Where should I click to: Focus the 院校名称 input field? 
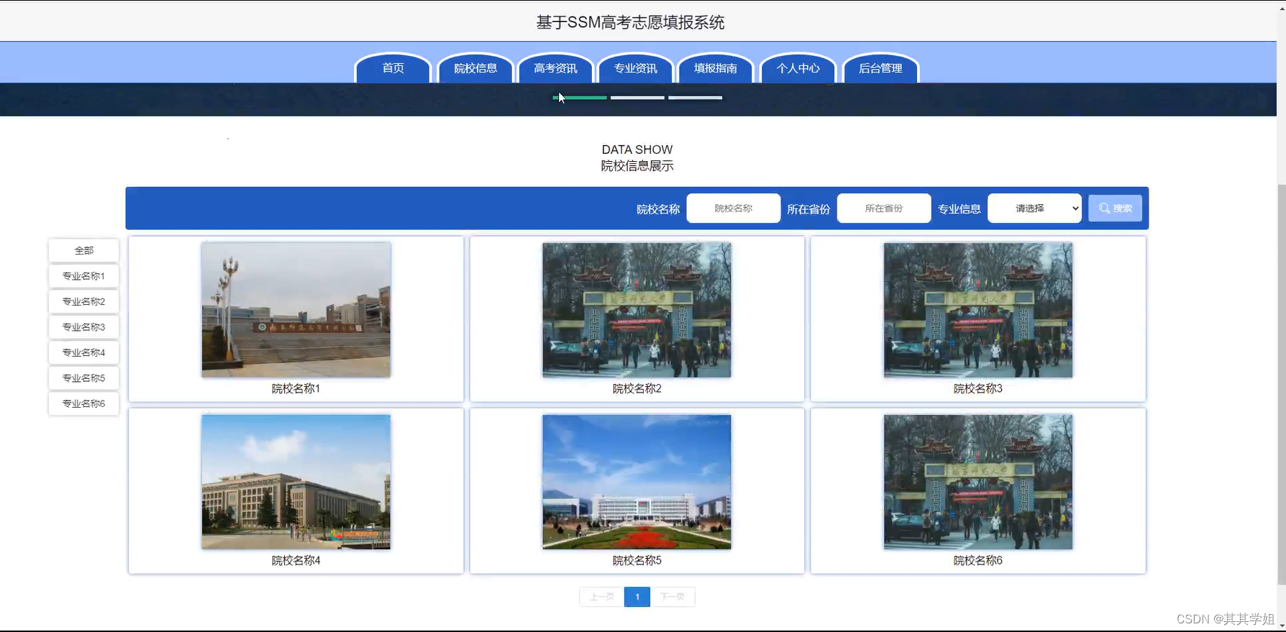(x=734, y=209)
